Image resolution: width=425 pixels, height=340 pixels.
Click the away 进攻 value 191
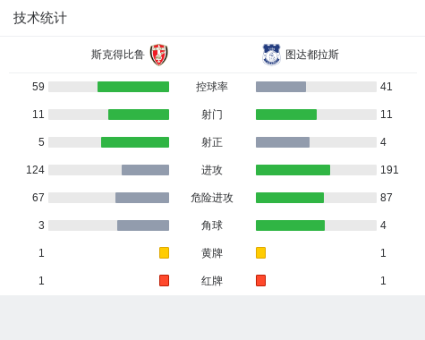[389, 170]
